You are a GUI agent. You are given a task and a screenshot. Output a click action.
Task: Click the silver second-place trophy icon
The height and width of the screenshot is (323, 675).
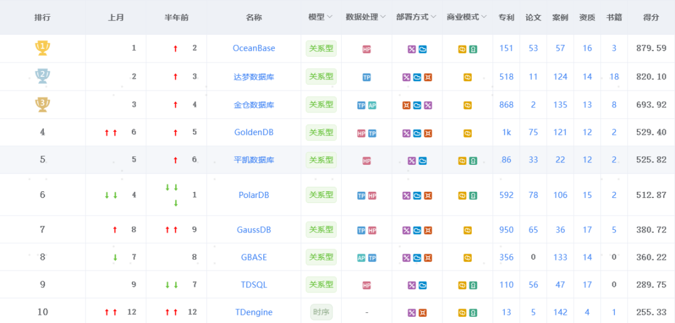(42, 76)
